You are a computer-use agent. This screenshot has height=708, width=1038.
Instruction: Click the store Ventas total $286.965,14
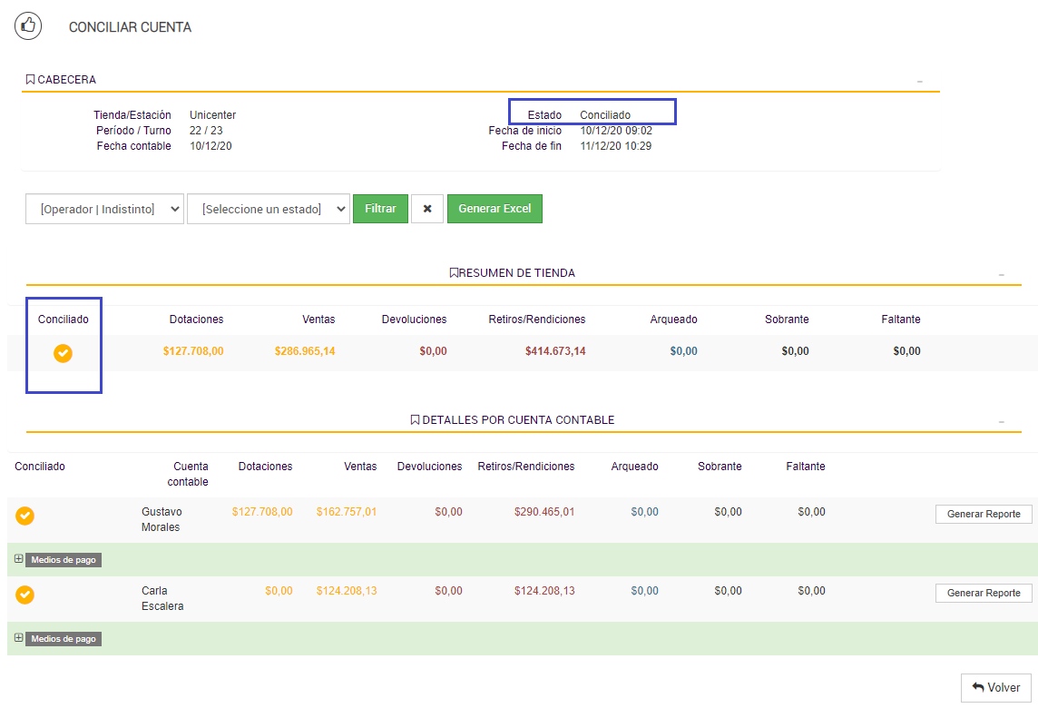[305, 351]
